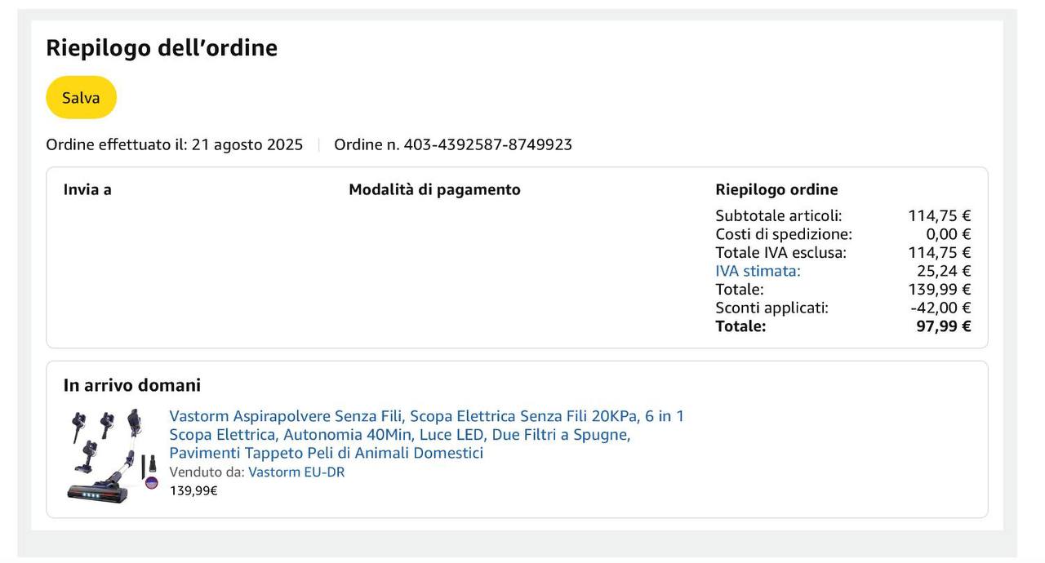The width and height of the screenshot is (1045, 563).
Task: Click the Riepilogo dell'ordine page heading
Action: (x=162, y=48)
